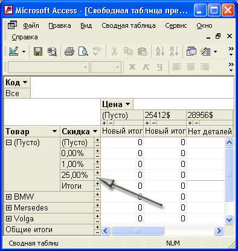Click the Design View toolbar icon
238x251 pixels.
14,51
